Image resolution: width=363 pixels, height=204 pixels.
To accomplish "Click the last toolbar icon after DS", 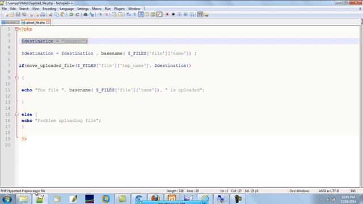I will pos(206,15).
